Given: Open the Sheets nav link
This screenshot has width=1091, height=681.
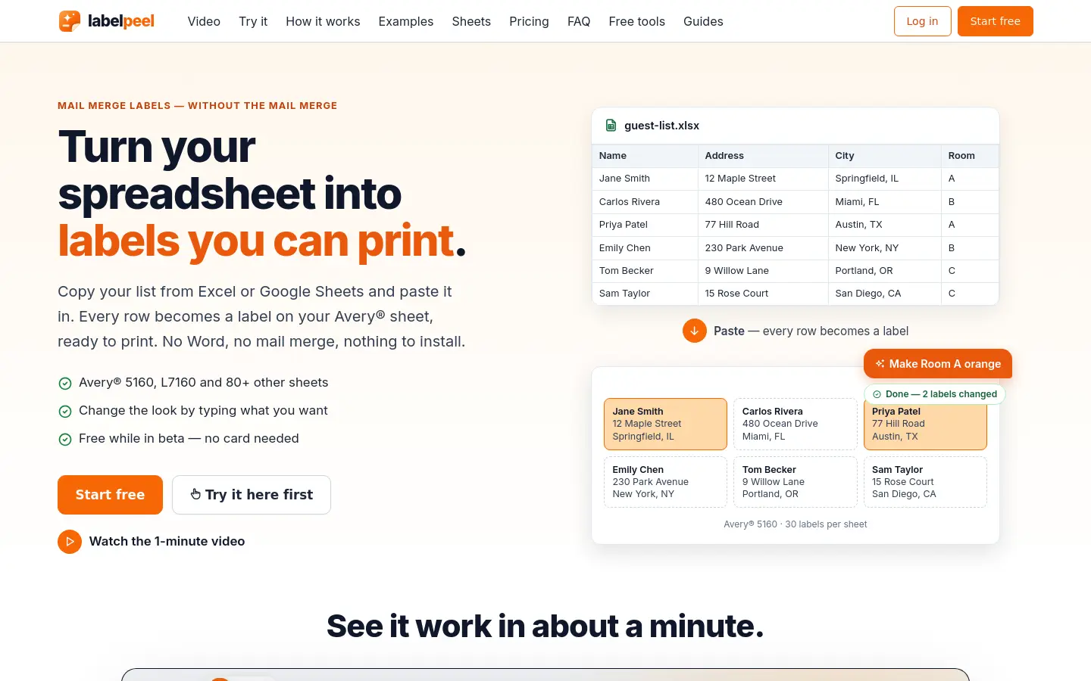Looking at the screenshot, I should 471,21.
